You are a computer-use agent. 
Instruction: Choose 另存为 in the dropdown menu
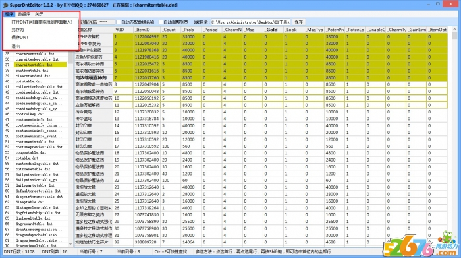pyautogui.click(x=17, y=30)
